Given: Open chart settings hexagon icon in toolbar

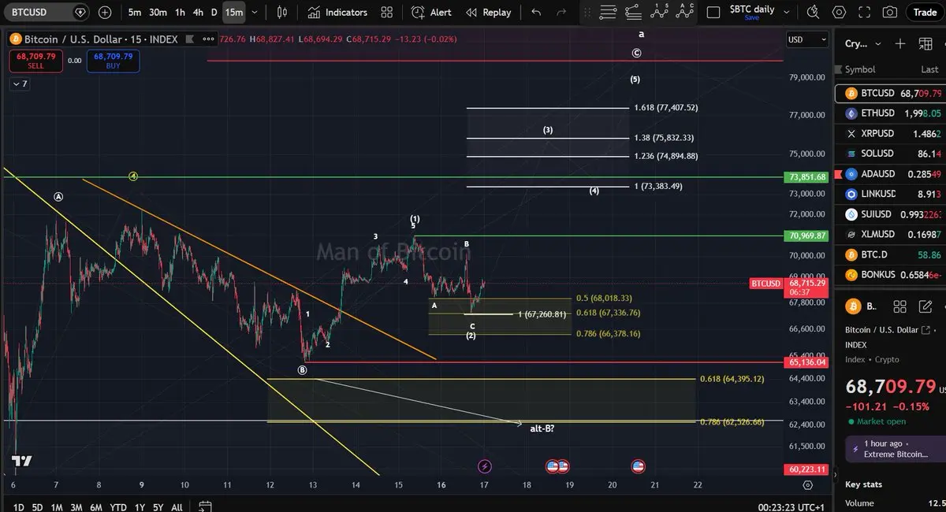Looking at the screenshot, I should coord(839,13).
